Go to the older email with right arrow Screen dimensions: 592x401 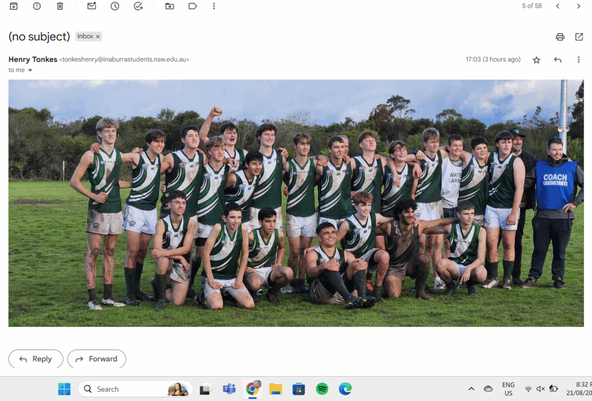579,6
